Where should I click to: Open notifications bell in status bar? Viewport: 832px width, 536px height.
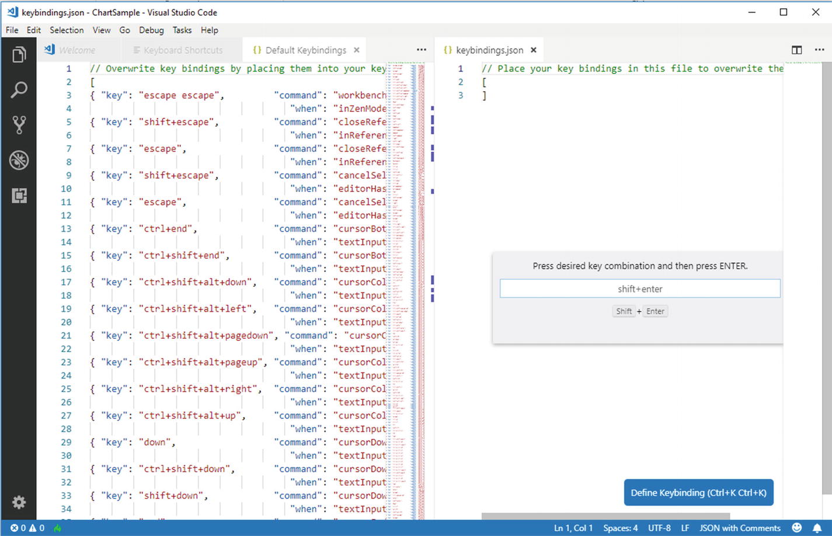[x=817, y=528]
